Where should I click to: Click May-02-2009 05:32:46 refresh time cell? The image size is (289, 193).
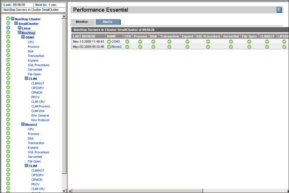click(x=88, y=47)
